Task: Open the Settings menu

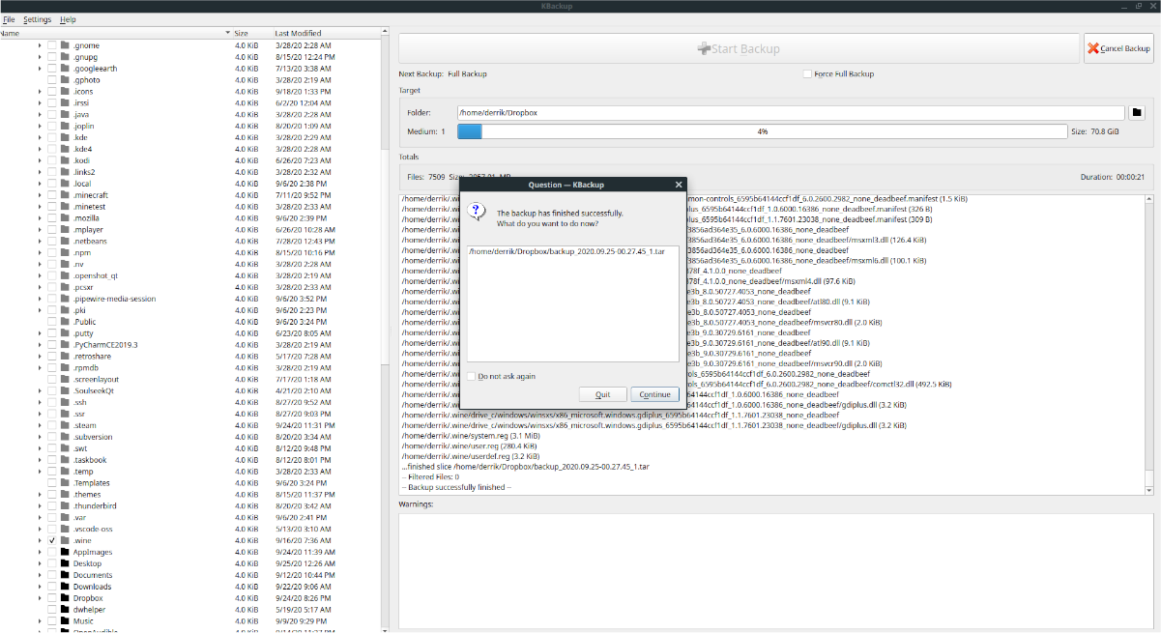Action: click(37, 19)
